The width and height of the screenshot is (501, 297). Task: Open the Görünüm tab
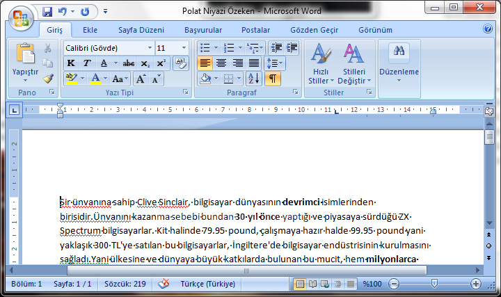pyautogui.click(x=376, y=30)
